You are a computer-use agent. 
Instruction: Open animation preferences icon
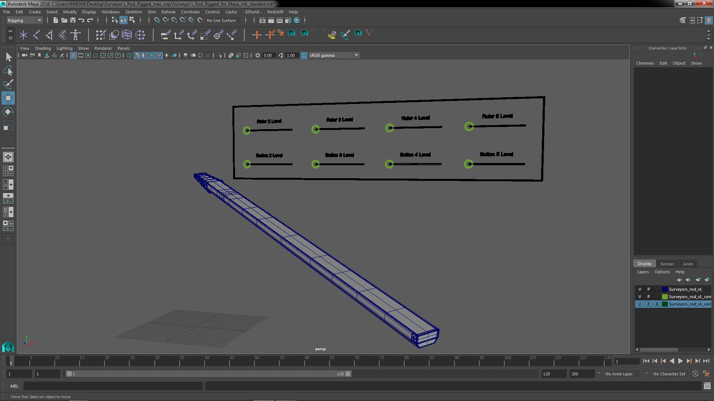pos(706,374)
